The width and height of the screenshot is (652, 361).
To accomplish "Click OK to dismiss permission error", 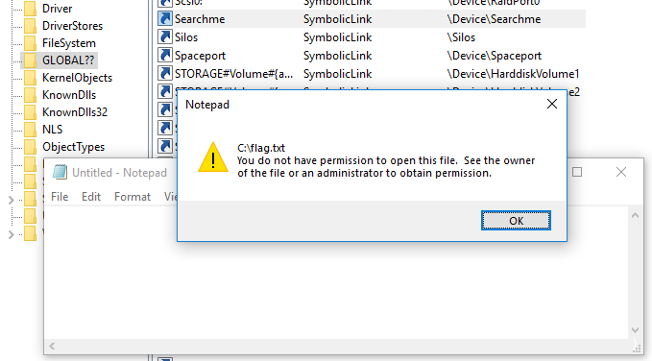I will click(x=516, y=221).
